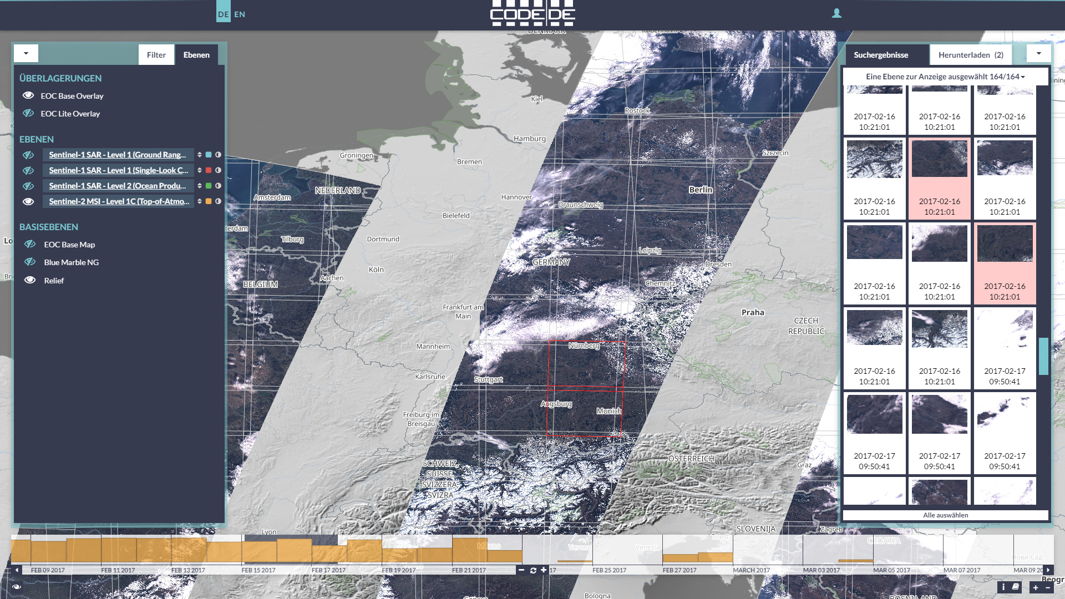The height and width of the screenshot is (599, 1065).
Task: Open the info icon at bottom right
Action: (1003, 587)
